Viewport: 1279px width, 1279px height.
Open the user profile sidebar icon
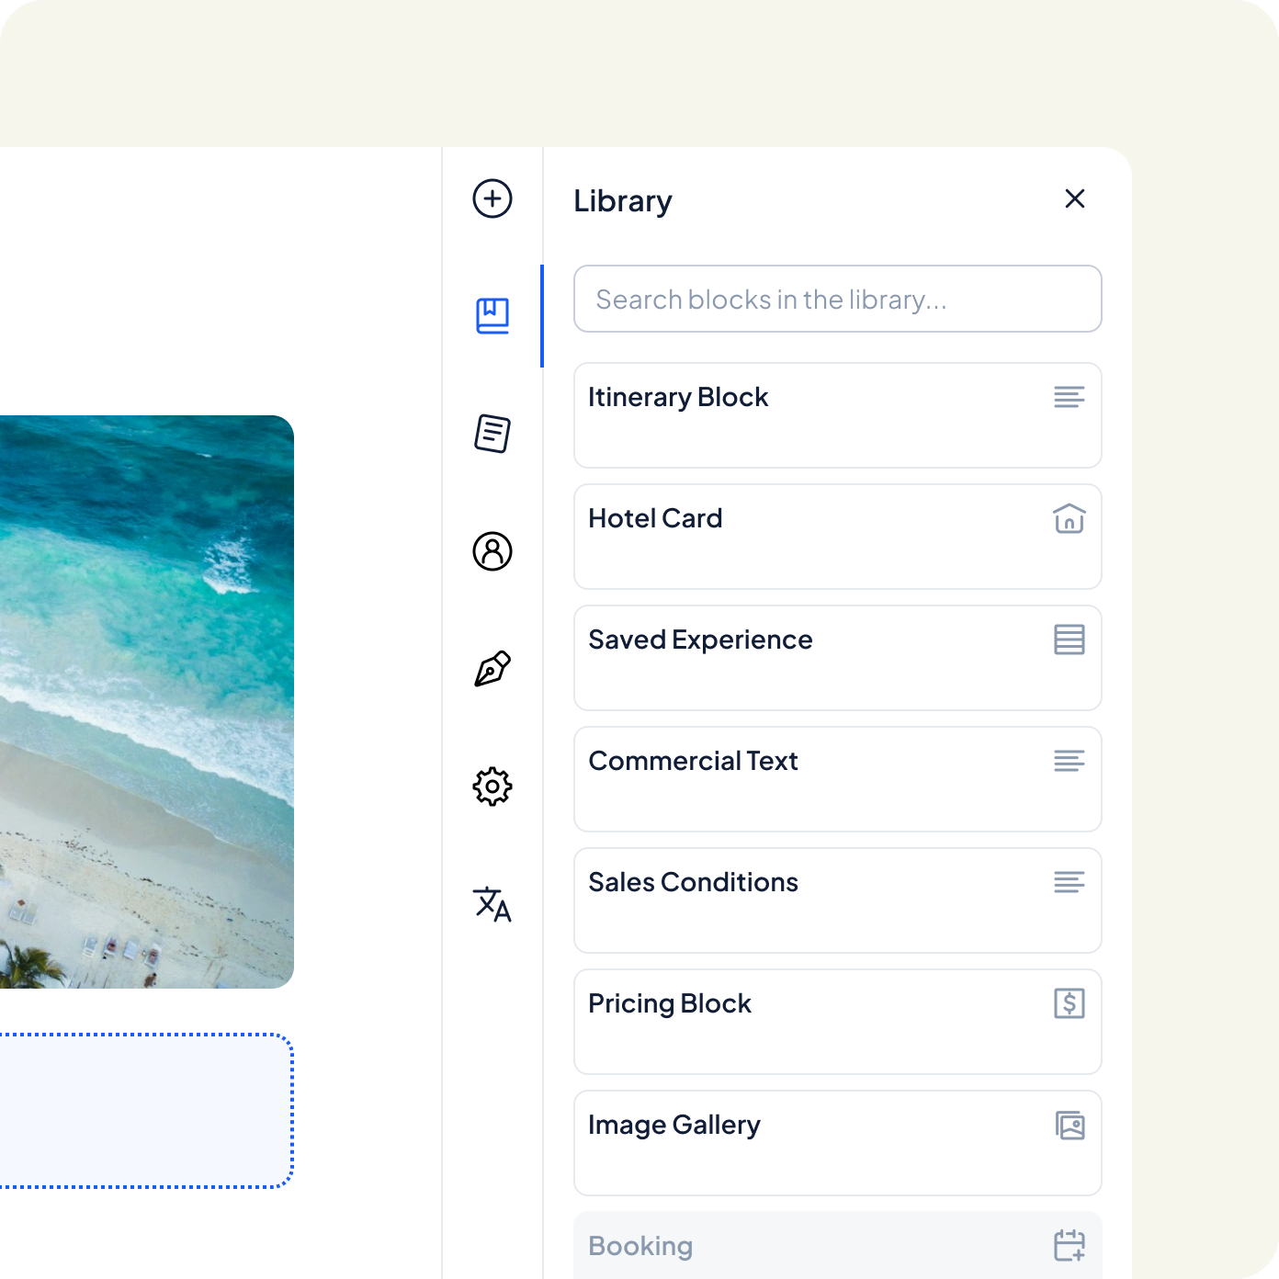(492, 551)
